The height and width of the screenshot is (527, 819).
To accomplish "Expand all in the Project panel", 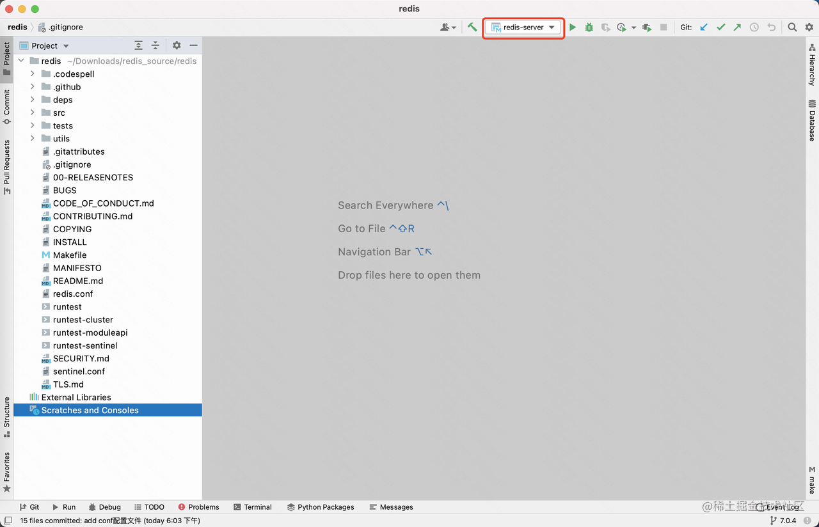I will (x=138, y=45).
